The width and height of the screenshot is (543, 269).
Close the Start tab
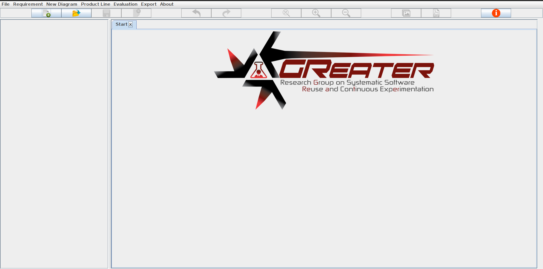pyautogui.click(x=130, y=24)
